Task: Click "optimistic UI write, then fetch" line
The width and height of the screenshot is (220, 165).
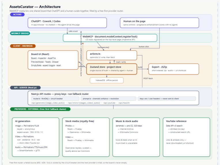Action: pyautogui.click(x=102, y=57)
